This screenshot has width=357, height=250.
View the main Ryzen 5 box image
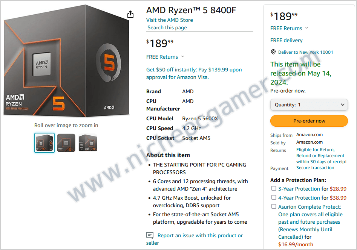[x=66, y=61]
